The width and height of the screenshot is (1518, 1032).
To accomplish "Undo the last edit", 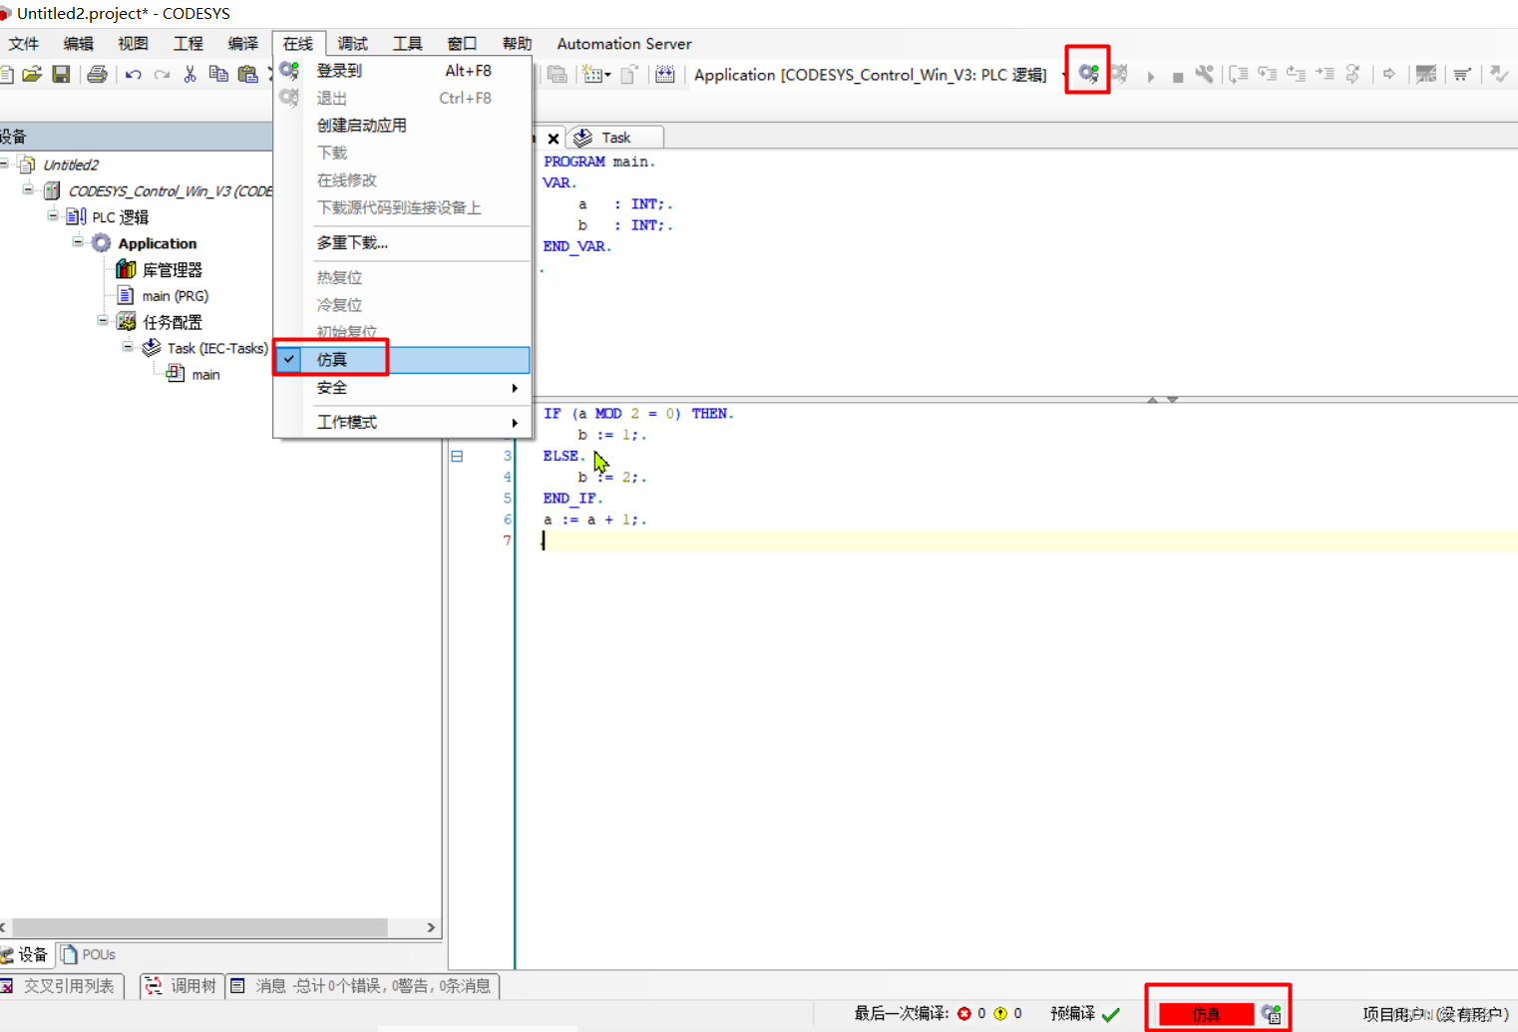I will [x=133, y=75].
